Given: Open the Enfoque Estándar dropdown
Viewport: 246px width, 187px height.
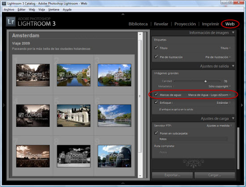Looking at the screenshot, I should 224,103.
